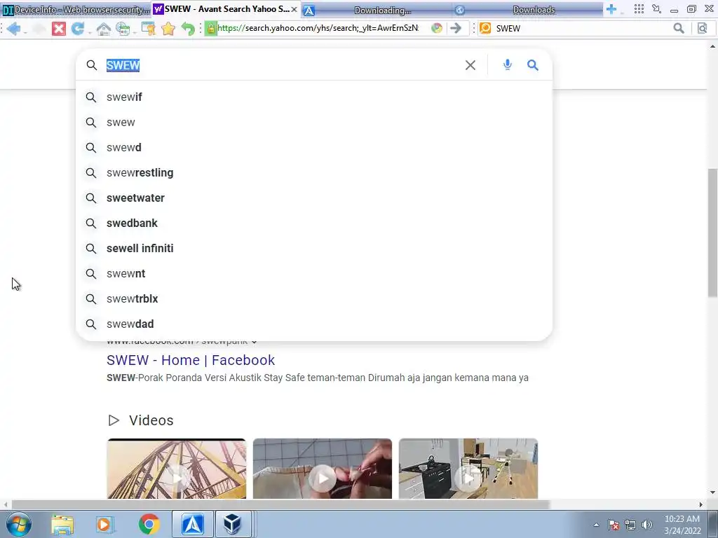
Task: Add page with star favorite icon
Action: point(168,28)
